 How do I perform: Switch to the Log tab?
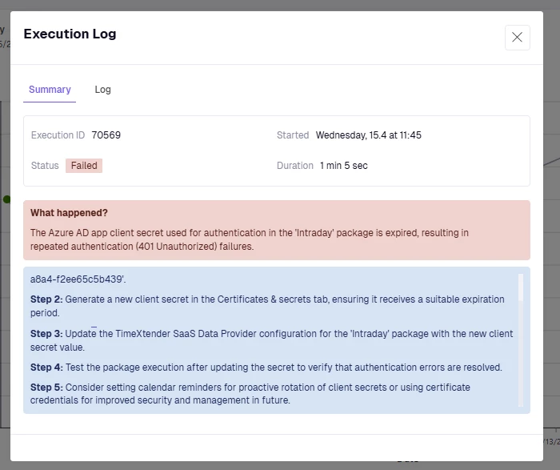tap(102, 90)
